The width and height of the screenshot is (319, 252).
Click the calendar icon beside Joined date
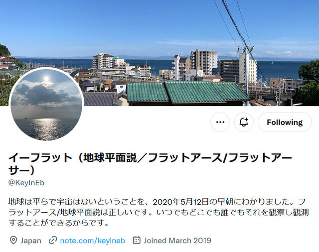(137, 240)
